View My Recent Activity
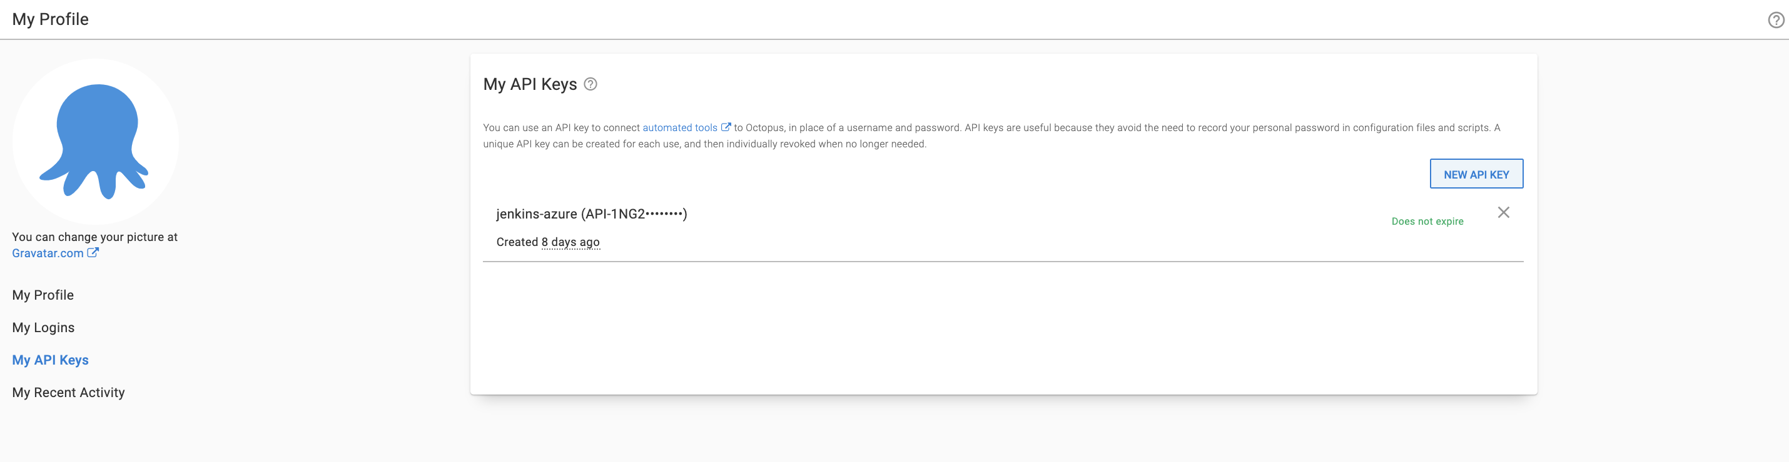The width and height of the screenshot is (1789, 462). point(68,392)
